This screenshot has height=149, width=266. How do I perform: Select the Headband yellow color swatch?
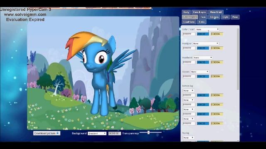point(217,62)
